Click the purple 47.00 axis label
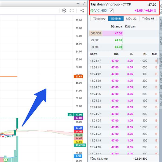Screen dimensions: 162x162 (x=78, y=118)
